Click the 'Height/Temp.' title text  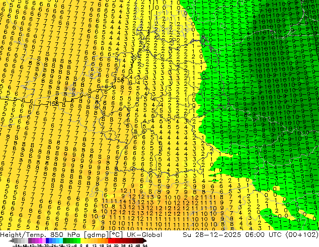(x=23, y=235)
